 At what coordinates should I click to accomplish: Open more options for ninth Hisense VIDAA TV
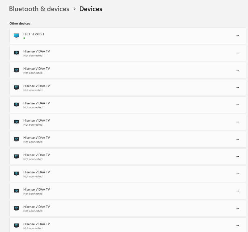pyautogui.click(x=237, y=191)
